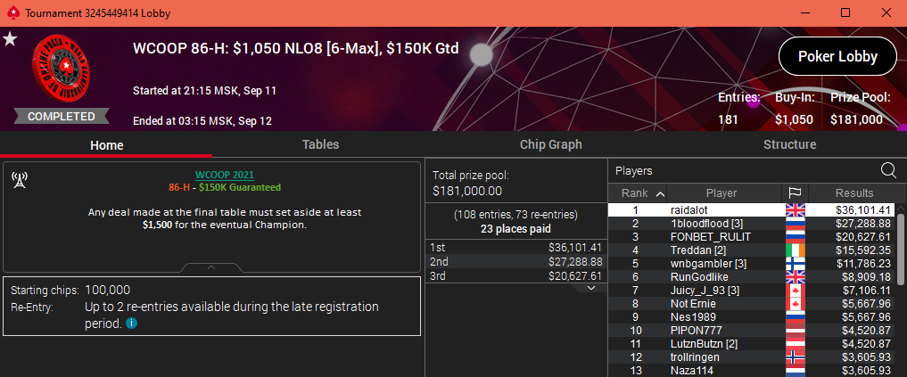Click the Poker Lobby button
907x377 pixels.
pos(837,57)
